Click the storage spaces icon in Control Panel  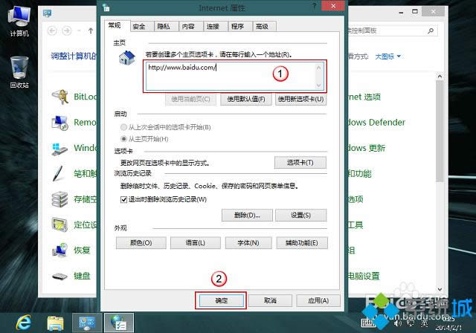coord(59,199)
